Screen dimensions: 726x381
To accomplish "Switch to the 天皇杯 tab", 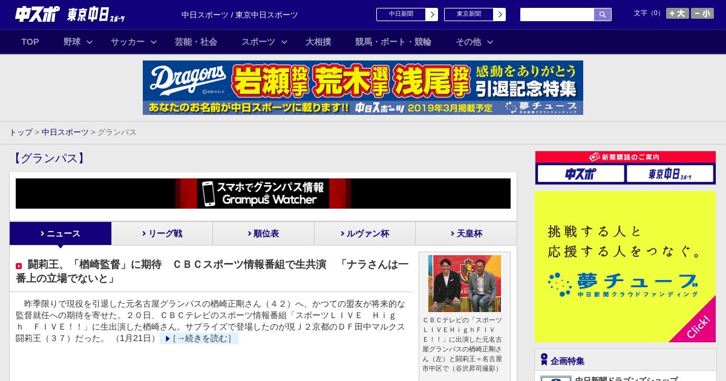I will coord(466,233).
